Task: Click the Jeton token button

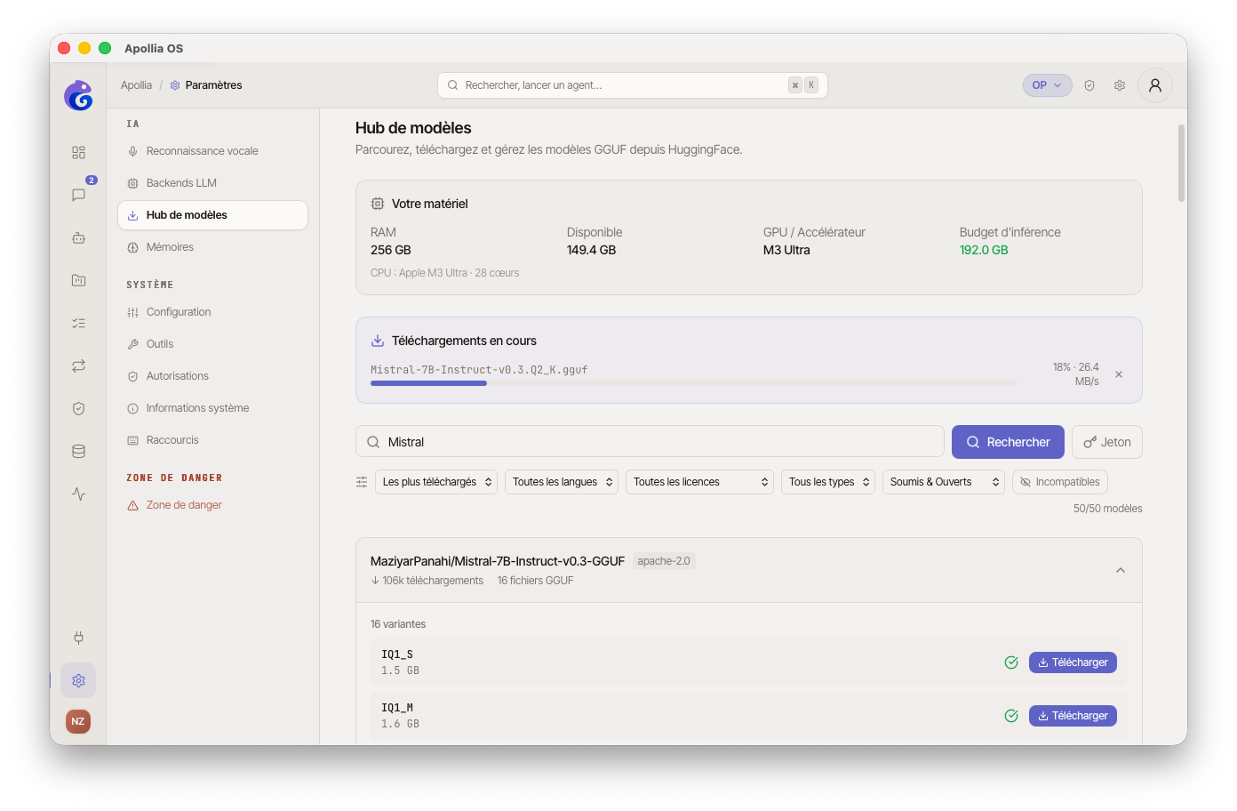Action: [x=1107, y=442]
